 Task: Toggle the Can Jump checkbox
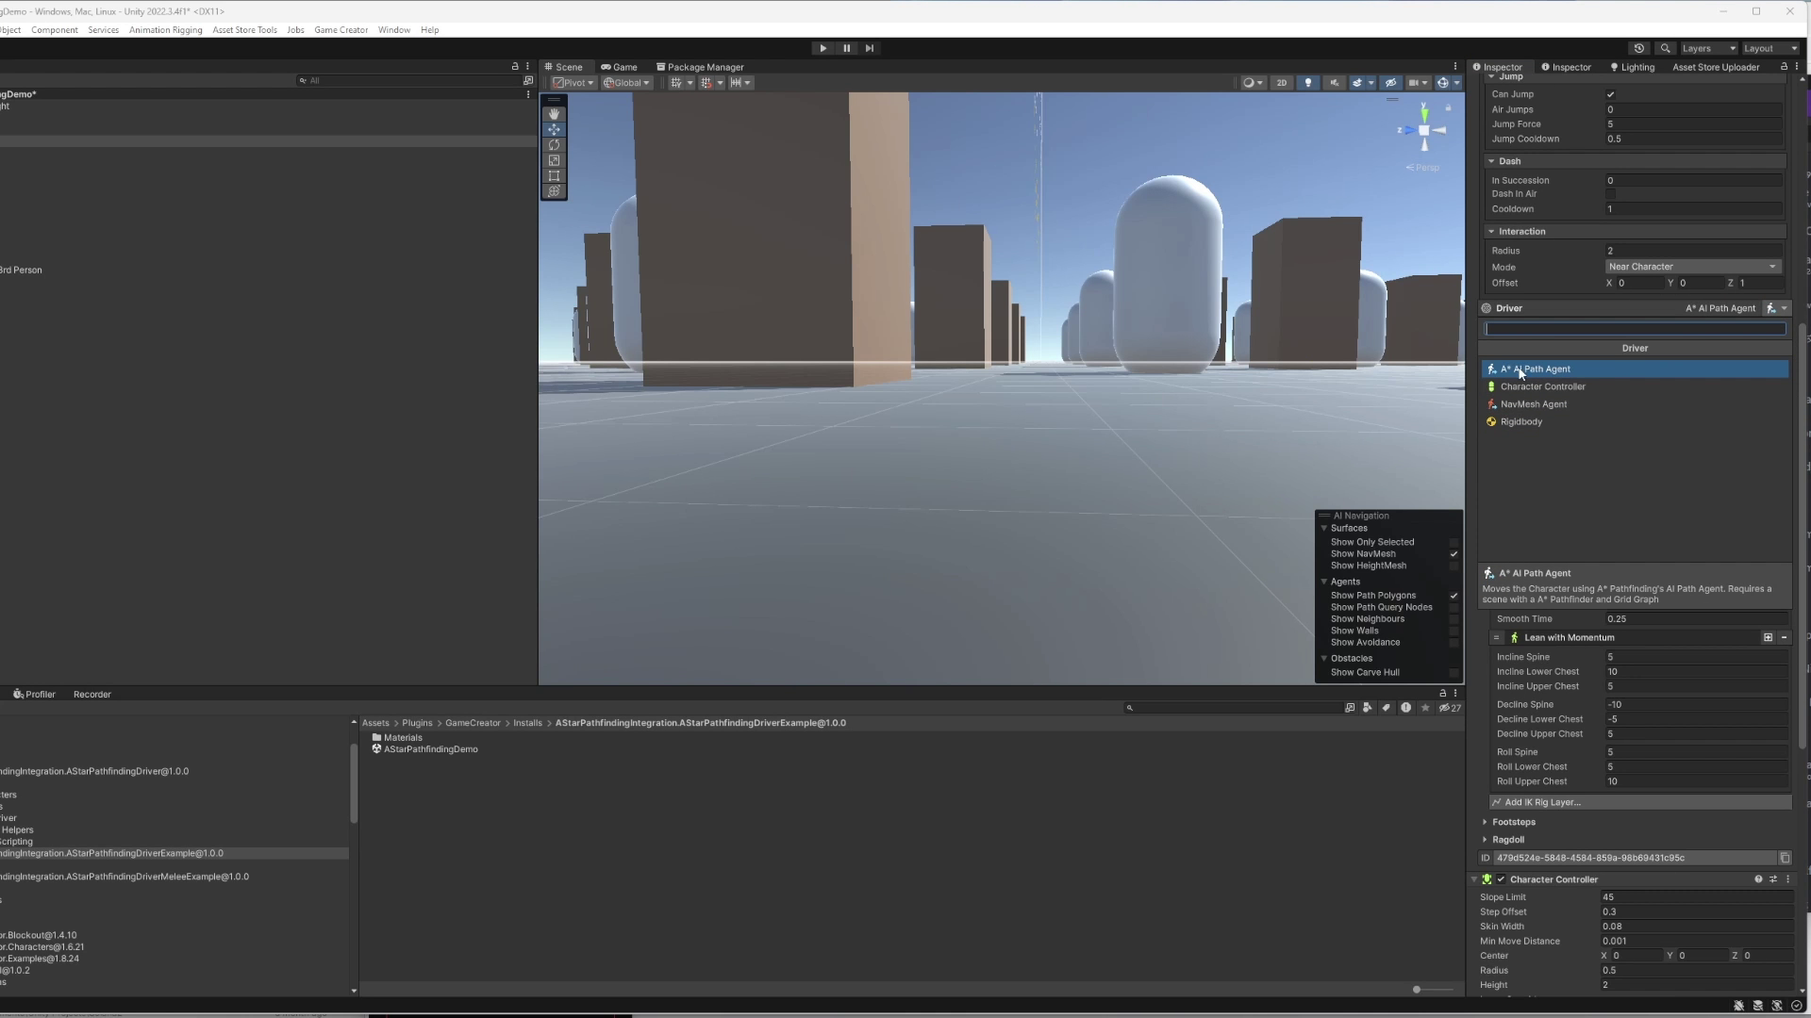[1610, 94]
